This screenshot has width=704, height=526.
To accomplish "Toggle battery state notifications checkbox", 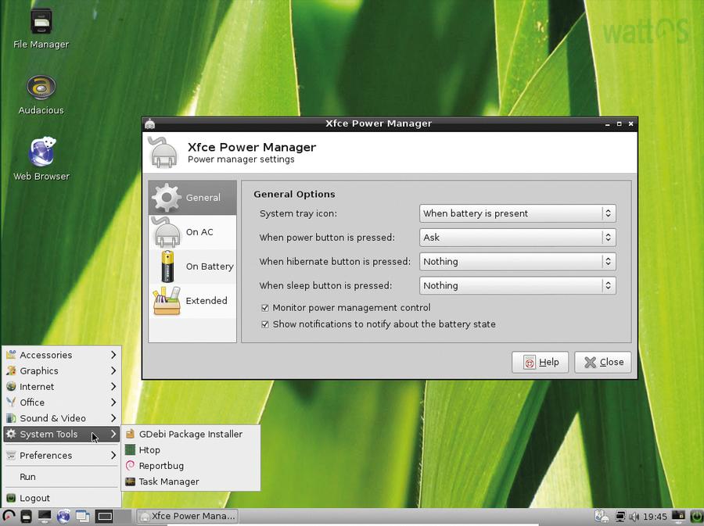I will click(x=265, y=324).
